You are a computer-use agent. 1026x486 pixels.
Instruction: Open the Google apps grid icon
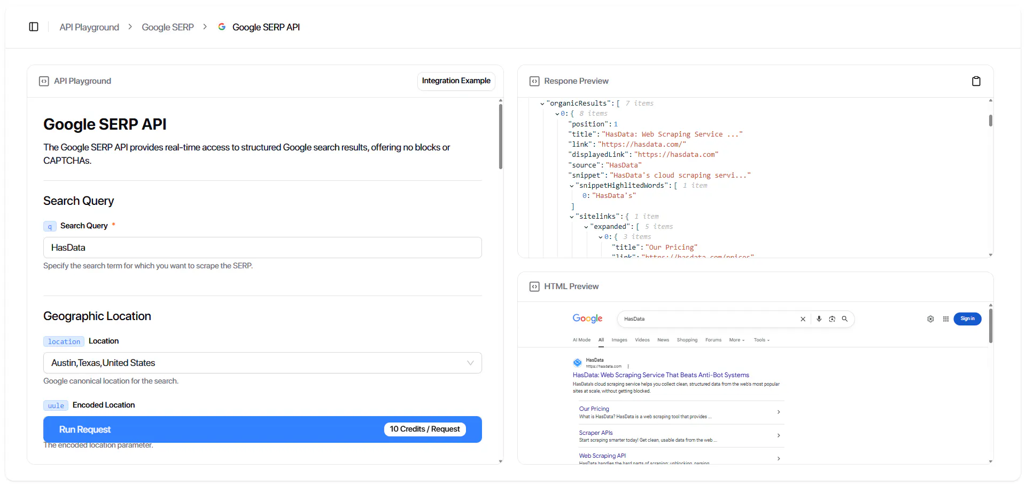click(x=946, y=319)
